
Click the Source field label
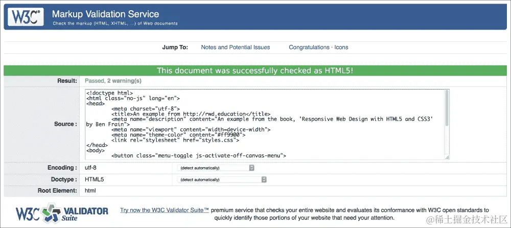point(66,124)
